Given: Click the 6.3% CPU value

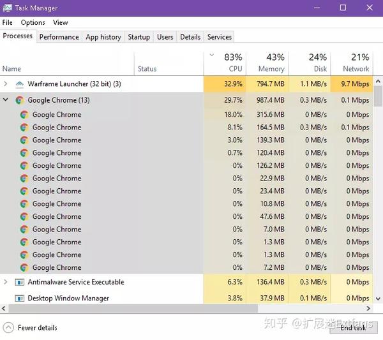Looking at the screenshot, I should click(235, 282).
